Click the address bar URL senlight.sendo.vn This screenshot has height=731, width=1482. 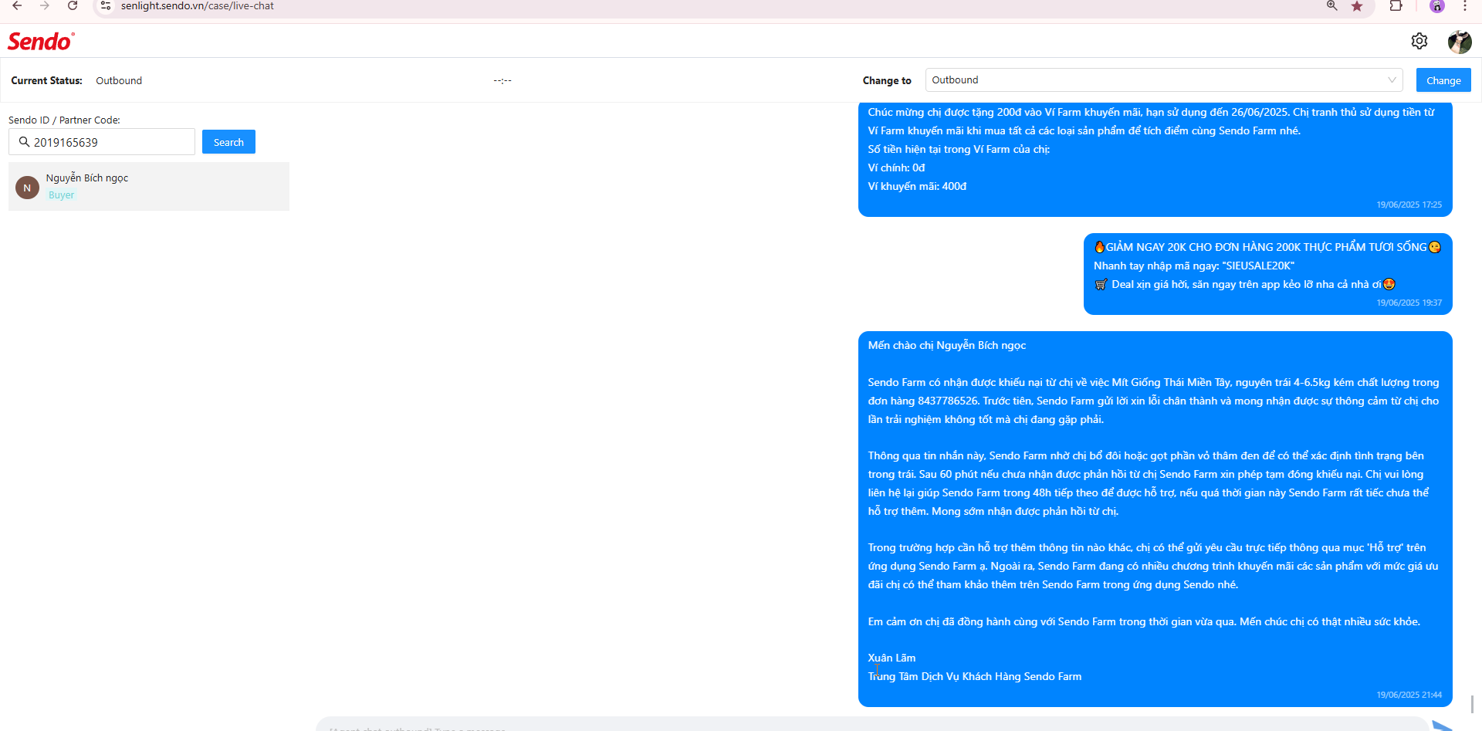tap(197, 6)
